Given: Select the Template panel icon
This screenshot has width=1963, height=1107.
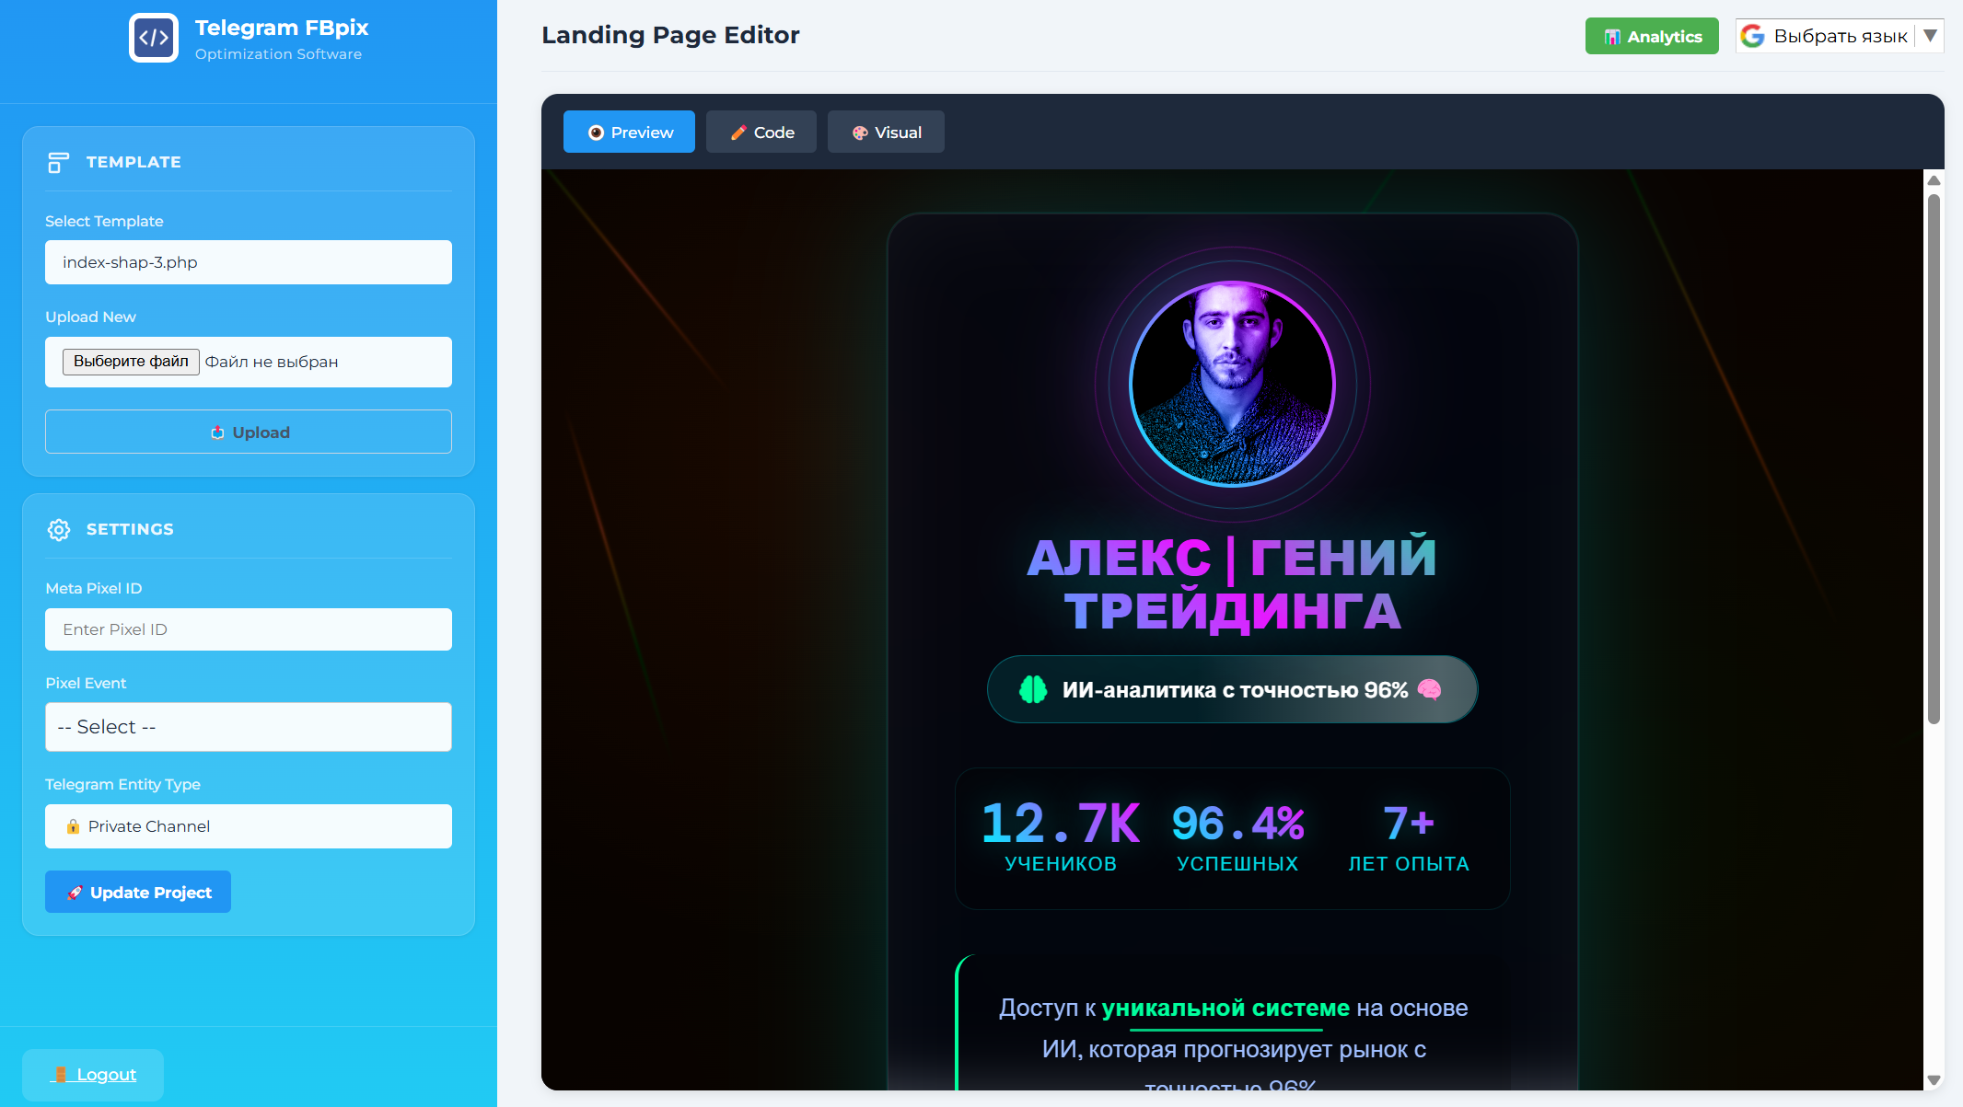Looking at the screenshot, I should pos(58,162).
